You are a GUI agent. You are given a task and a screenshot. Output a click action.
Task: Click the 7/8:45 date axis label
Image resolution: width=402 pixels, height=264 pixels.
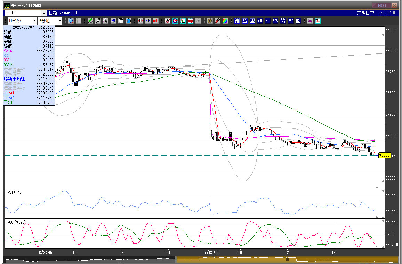[x=211, y=253]
